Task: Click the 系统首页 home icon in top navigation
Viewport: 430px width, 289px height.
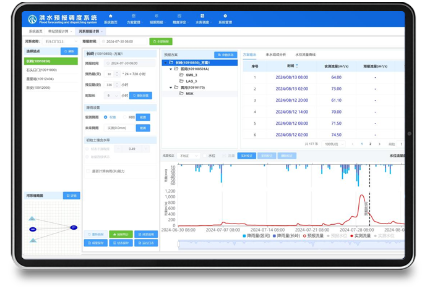Action: (110, 15)
